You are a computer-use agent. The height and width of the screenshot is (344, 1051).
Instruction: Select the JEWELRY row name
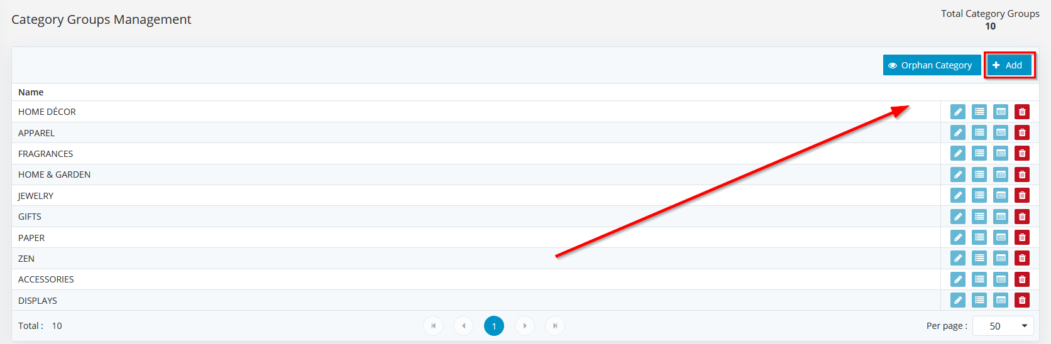point(36,196)
